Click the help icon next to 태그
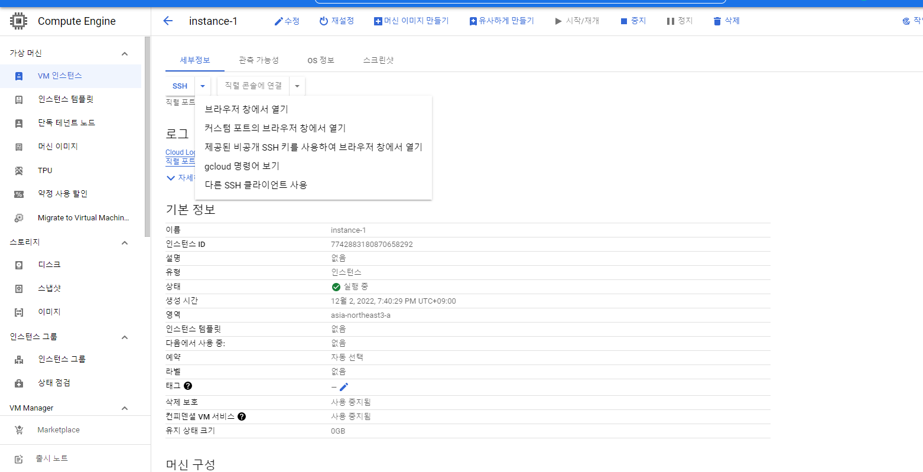The height and width of the screenshot is (472, 923). pos(188,386)
